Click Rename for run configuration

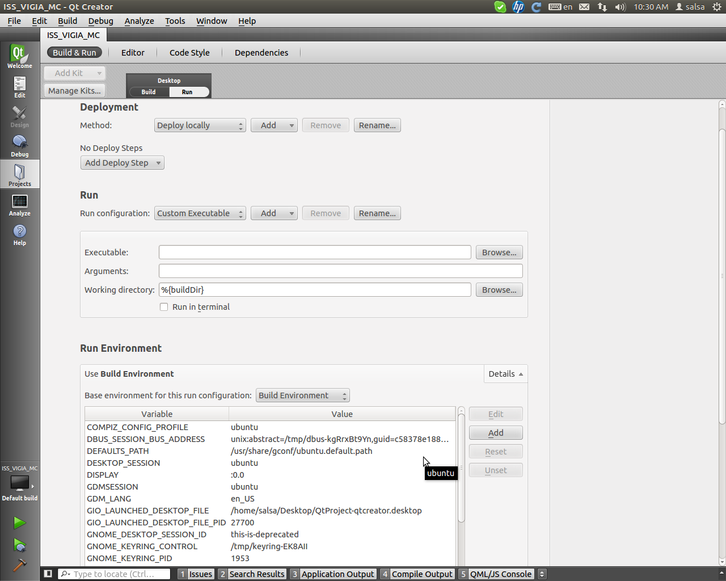click(377, 213)
